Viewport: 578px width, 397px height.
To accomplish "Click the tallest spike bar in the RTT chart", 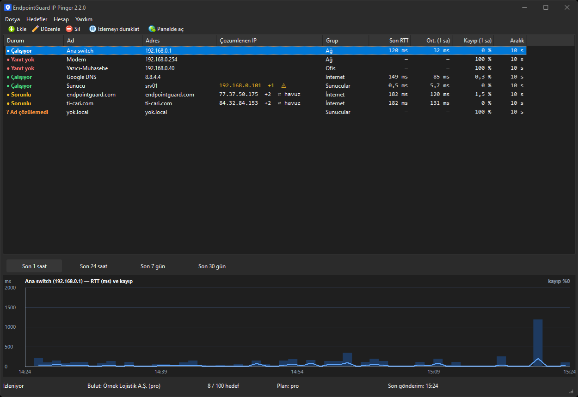I will click(538, 343).
